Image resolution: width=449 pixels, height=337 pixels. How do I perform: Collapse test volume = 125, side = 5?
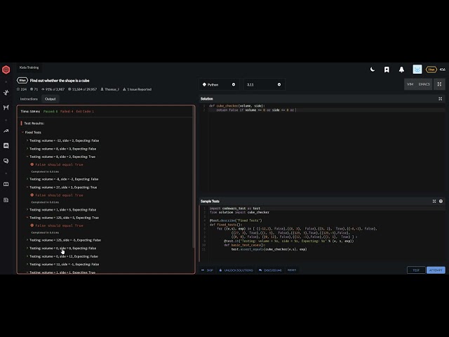[x=62, y=218]
